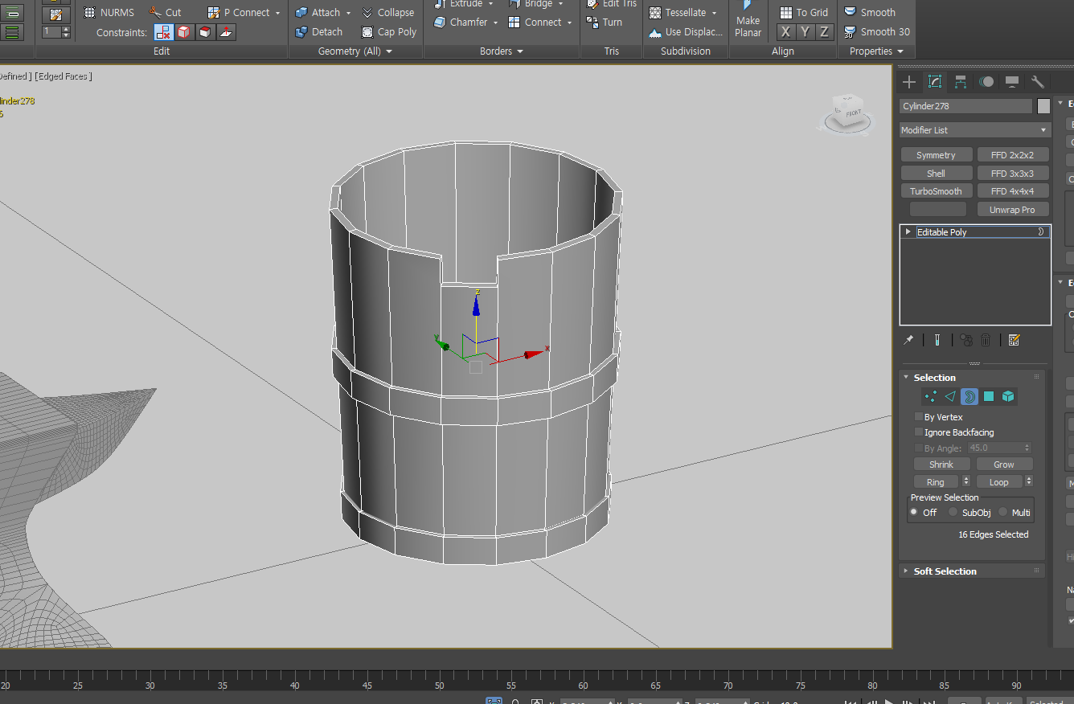
Task: Expand the Soft Selection rollout
Action: [945, 571]
